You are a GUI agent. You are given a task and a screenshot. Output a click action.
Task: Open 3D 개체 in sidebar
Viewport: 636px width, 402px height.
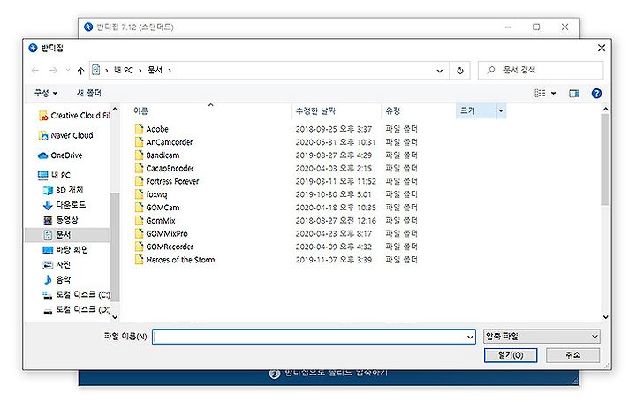[x=64, y=190]
